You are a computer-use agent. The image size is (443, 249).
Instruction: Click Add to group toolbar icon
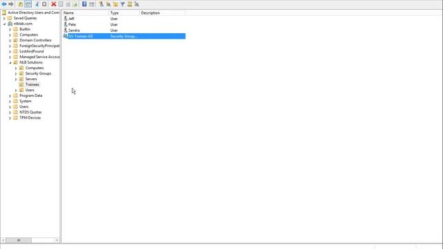point(137,4)
